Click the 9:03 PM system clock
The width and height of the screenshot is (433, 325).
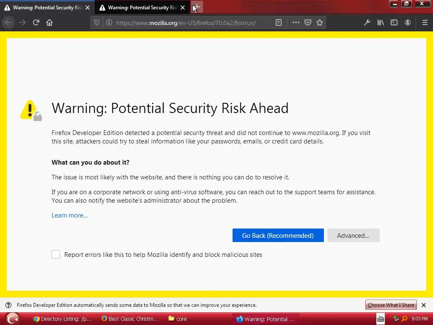[x=419, y=319]
